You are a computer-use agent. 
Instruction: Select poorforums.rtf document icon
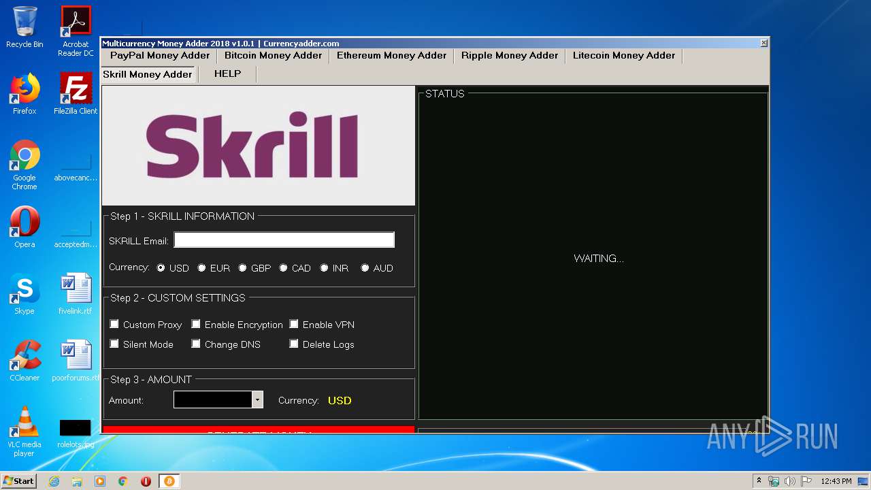[76, 361]
